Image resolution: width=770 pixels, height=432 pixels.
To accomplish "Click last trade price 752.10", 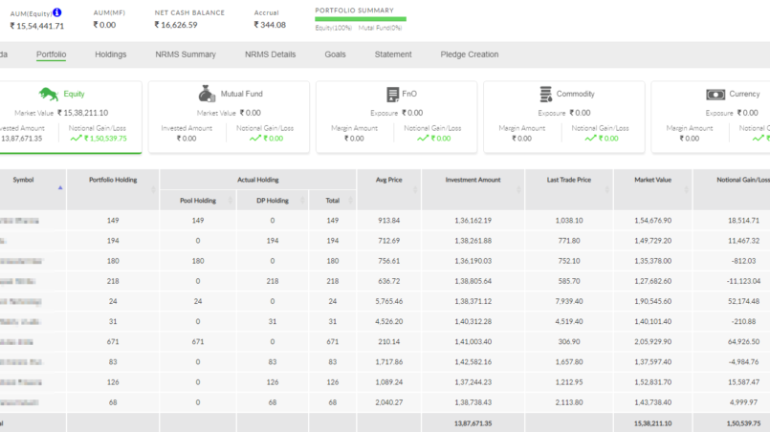I will [569, 261].
